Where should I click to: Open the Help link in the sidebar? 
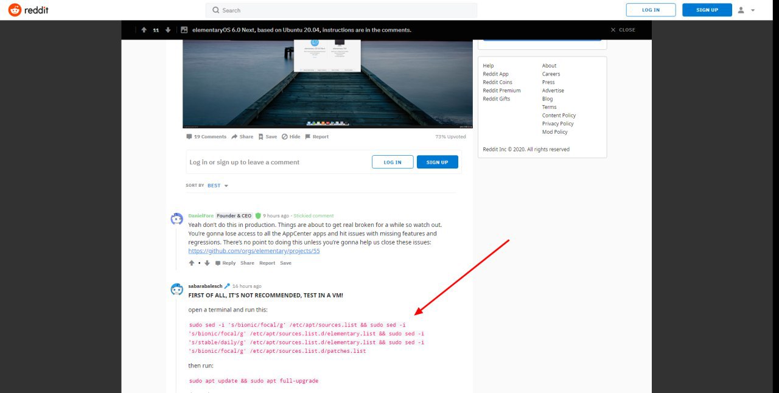[488, 66]
